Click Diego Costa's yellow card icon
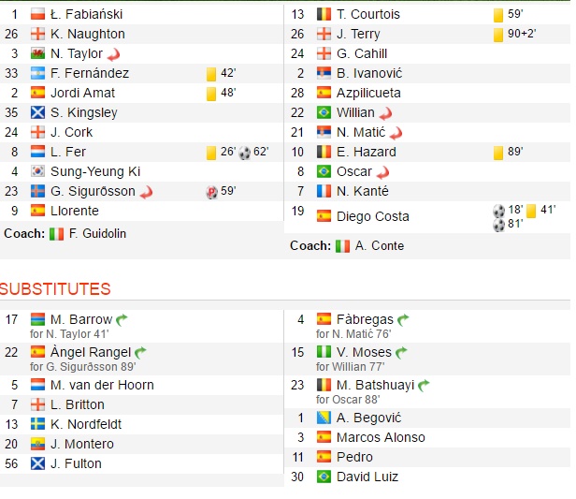The image size is (576, 499). [x=530, y=211]
